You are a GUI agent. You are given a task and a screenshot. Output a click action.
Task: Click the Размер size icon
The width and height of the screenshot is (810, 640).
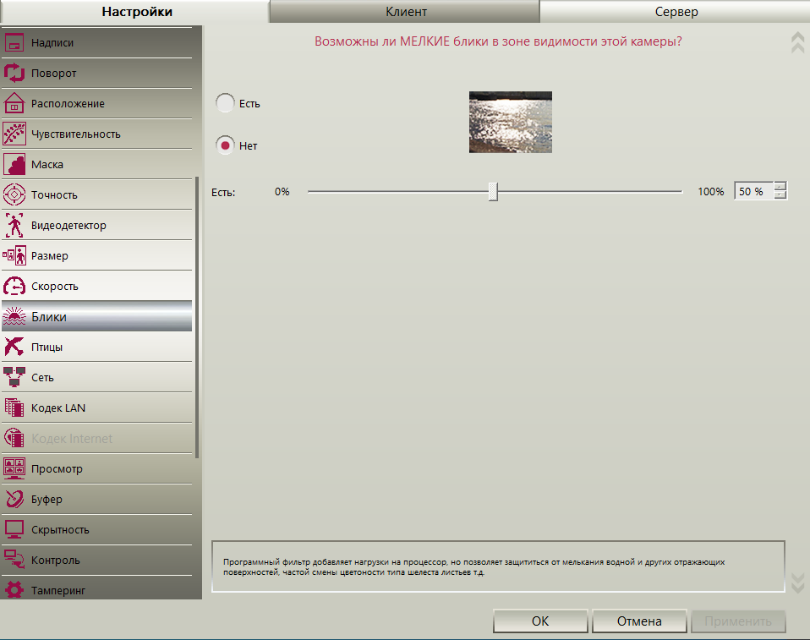tap(14, 255)
